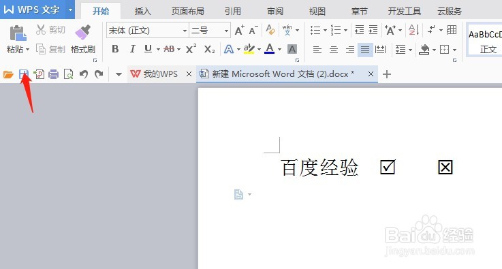Open font color dropdown arrow

pos(279,49)
